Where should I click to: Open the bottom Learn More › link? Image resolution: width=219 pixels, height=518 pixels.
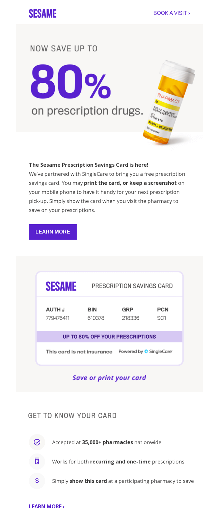(47, 506)
